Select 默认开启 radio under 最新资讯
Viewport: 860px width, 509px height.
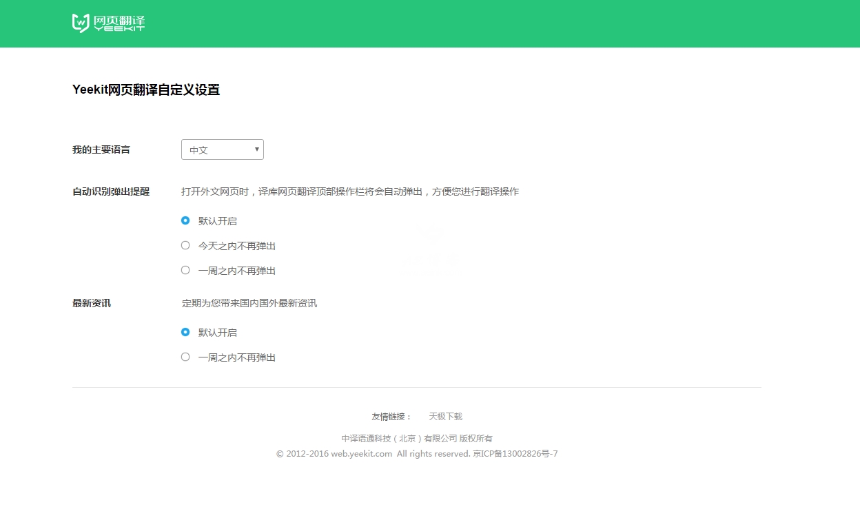185,332
